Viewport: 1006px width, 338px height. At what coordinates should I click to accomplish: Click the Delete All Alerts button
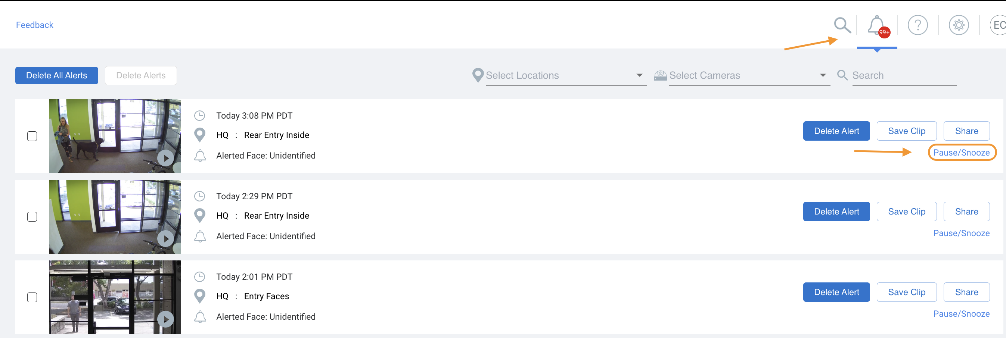tap(57, 75)
